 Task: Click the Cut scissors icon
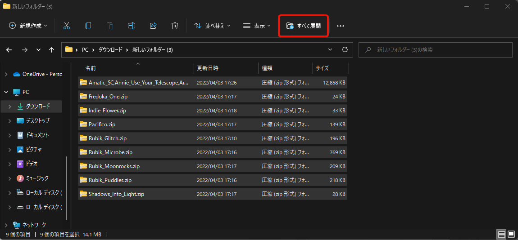[x=67, y=26]
